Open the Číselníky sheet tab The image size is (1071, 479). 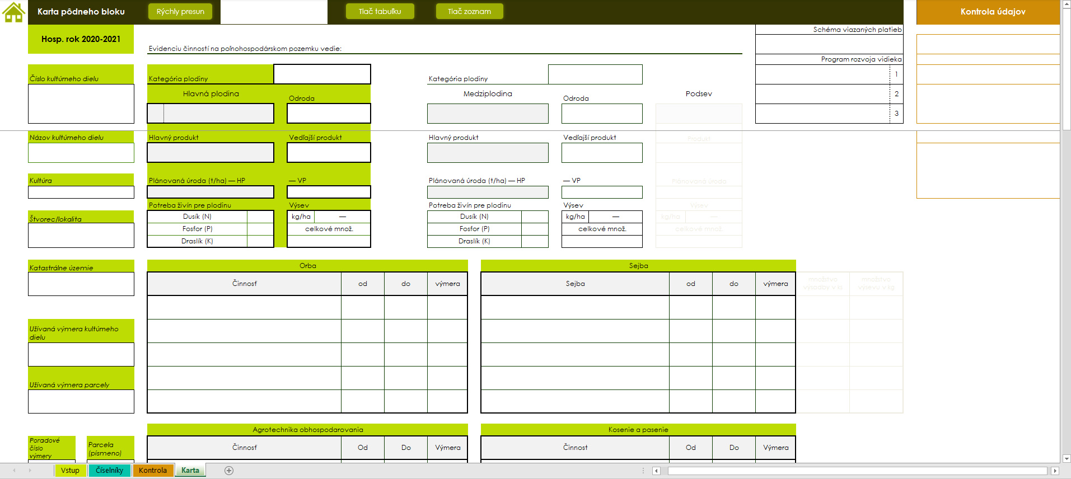click(x=109, y=471)
